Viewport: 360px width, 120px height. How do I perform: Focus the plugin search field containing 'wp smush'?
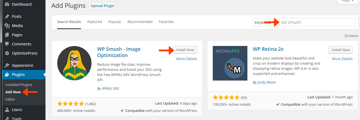[317, 22]
